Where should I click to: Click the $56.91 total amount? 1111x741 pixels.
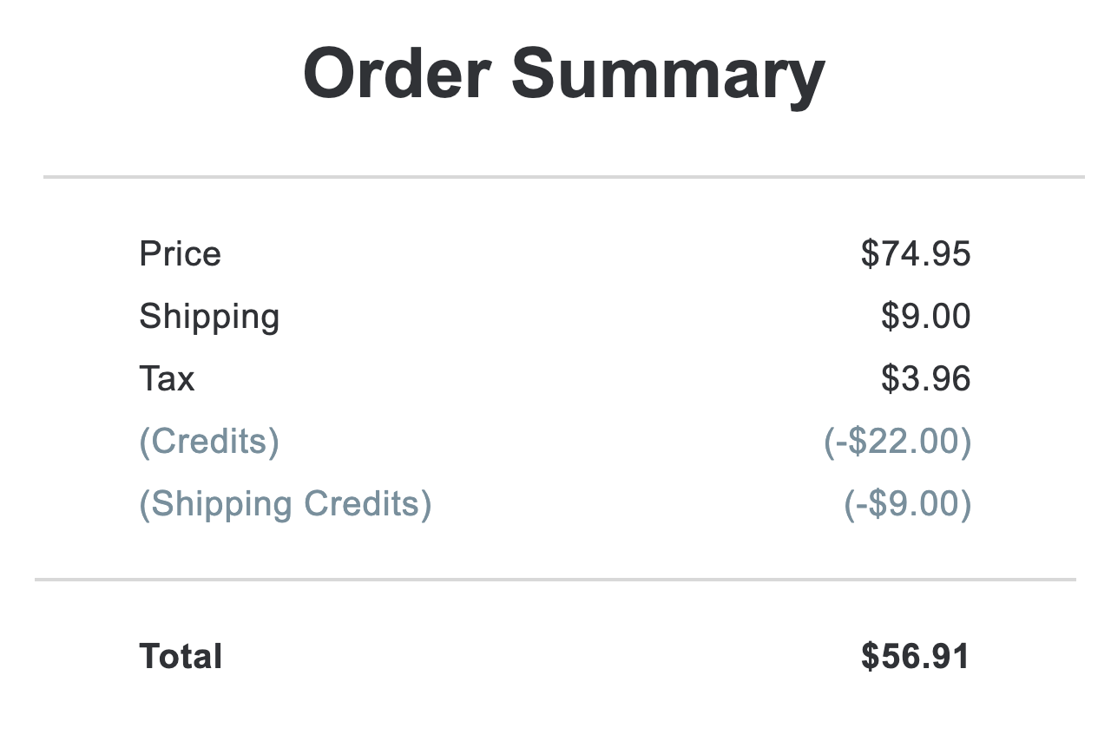[x=915, y=657]
